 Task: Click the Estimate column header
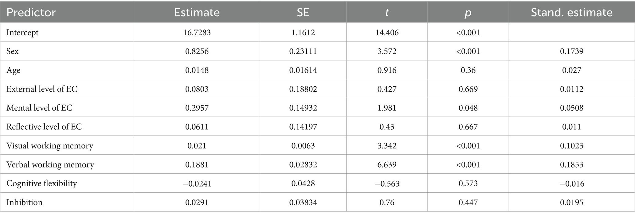point(197,12)
